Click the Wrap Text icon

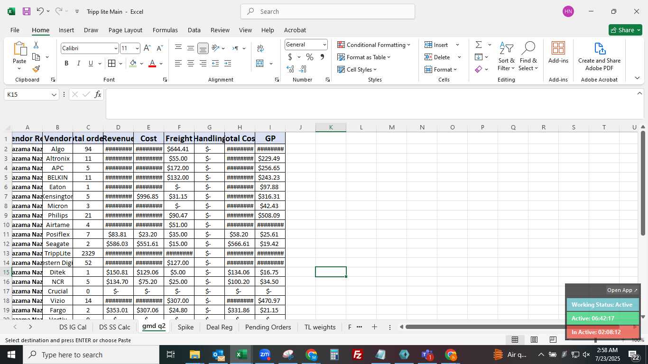[260, 48]
